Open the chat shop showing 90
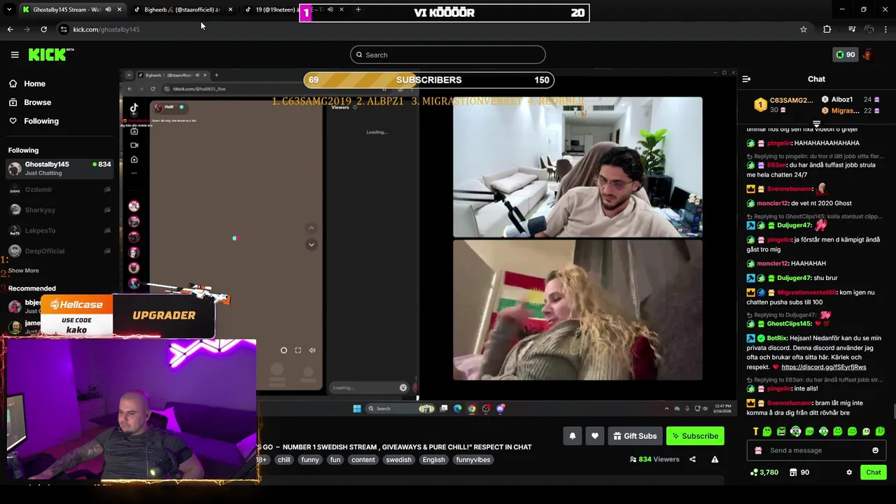The image size is (896, 504). [799, 472]
